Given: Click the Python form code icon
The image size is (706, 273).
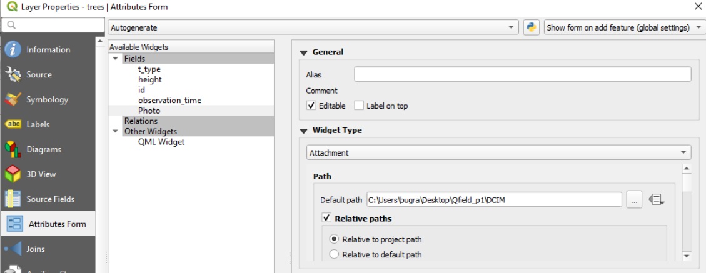Looking at the screenshot, I should pos(531,27).
